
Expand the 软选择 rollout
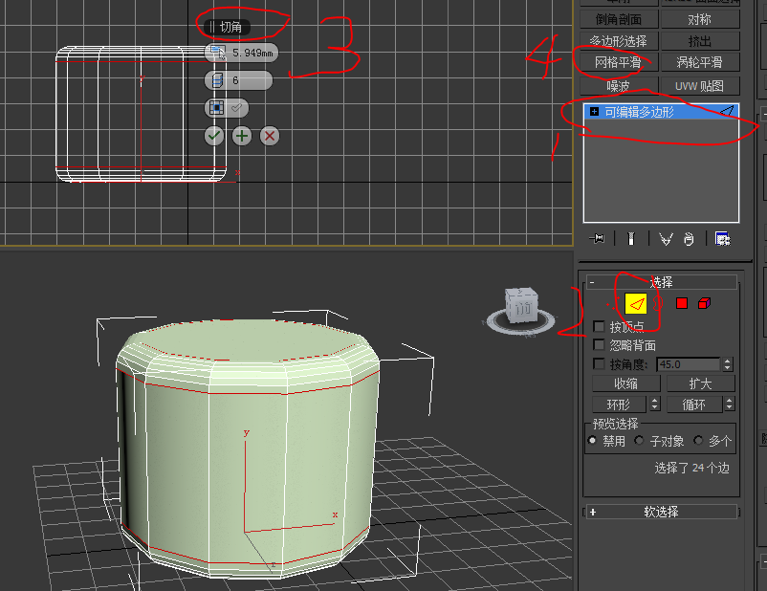[x=660, y=512]
